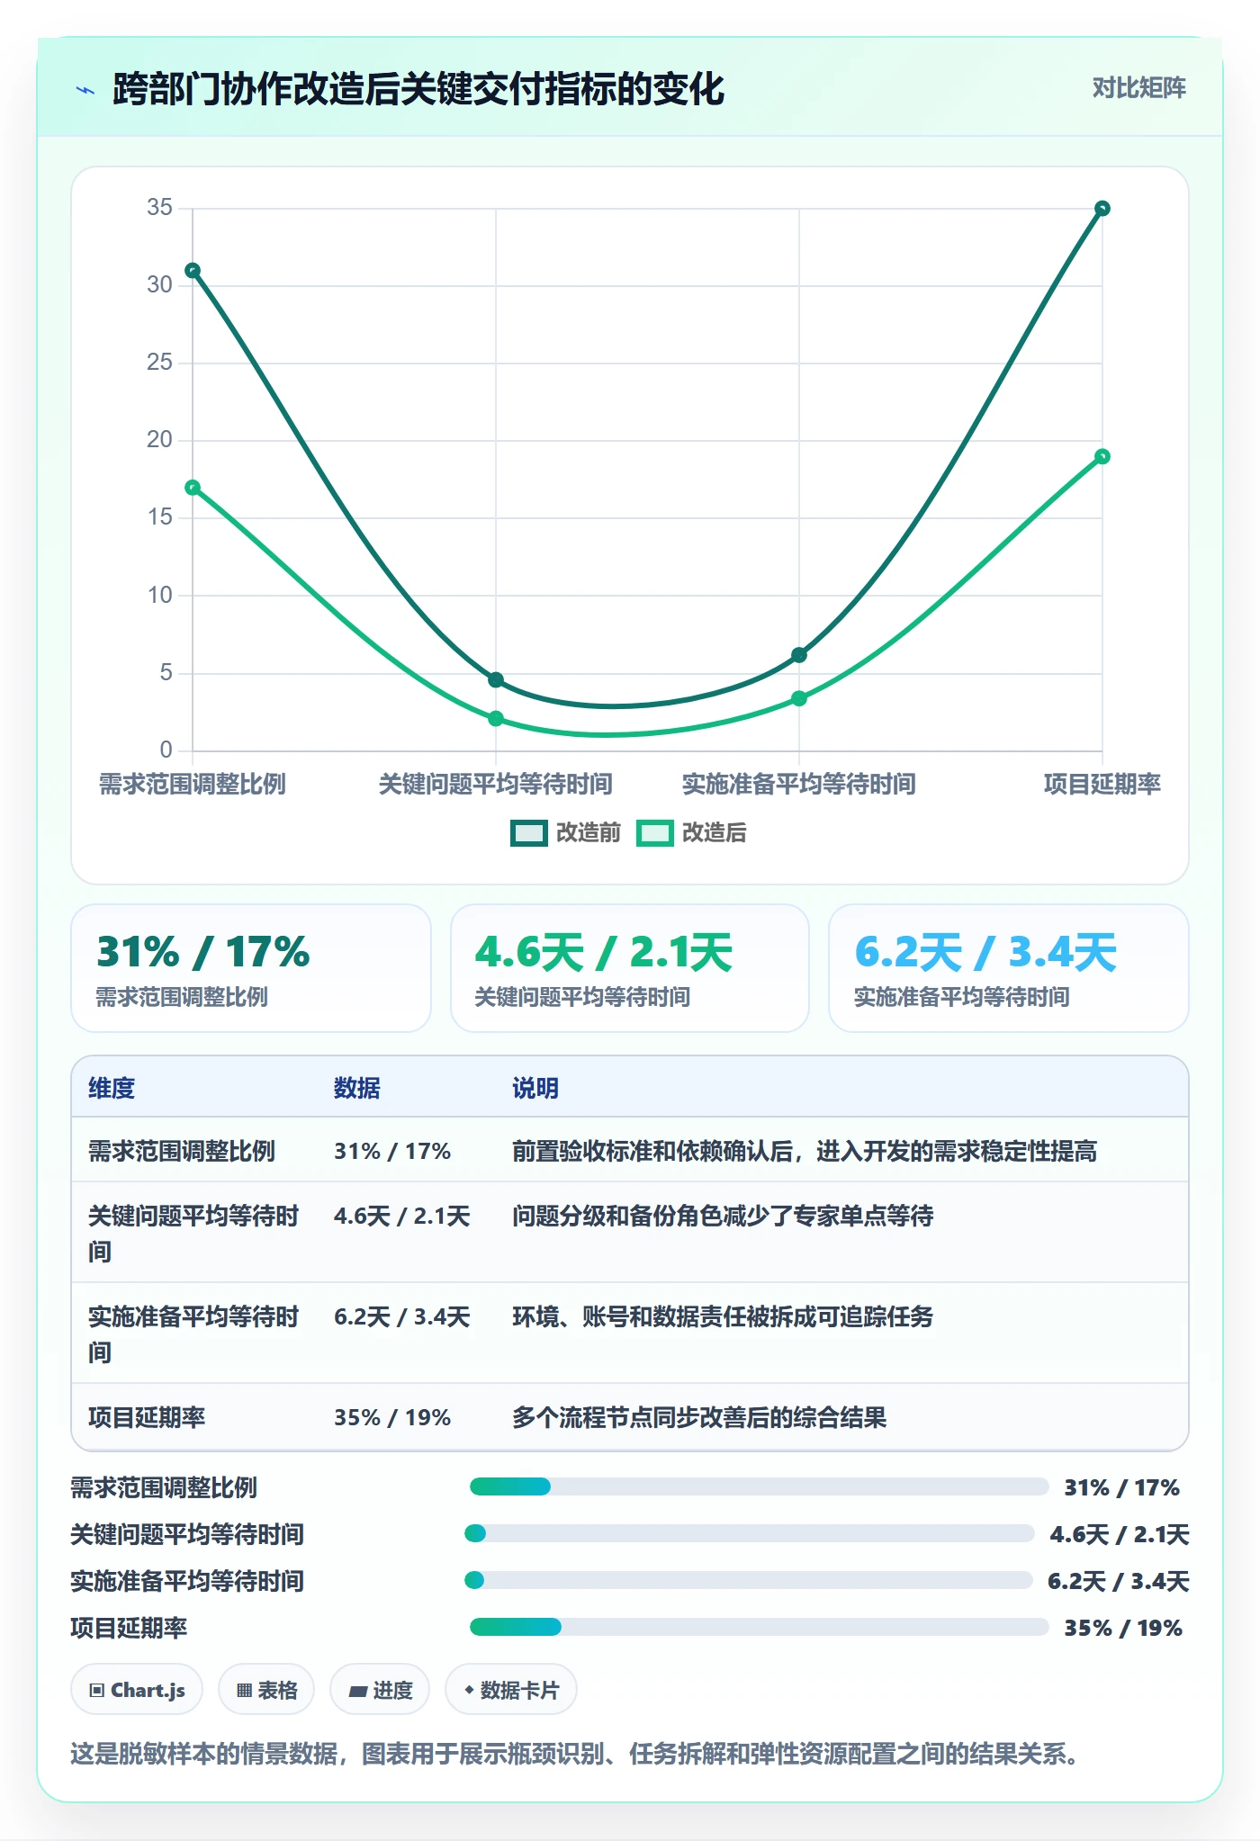
Task: Select the 4.6天 / 2.1天 data card
Action: click(x=630, y=968)
